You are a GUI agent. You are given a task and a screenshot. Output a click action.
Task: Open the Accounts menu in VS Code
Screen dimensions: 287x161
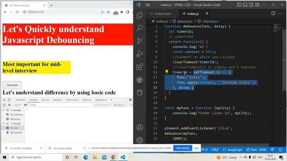tap(139, 127)
